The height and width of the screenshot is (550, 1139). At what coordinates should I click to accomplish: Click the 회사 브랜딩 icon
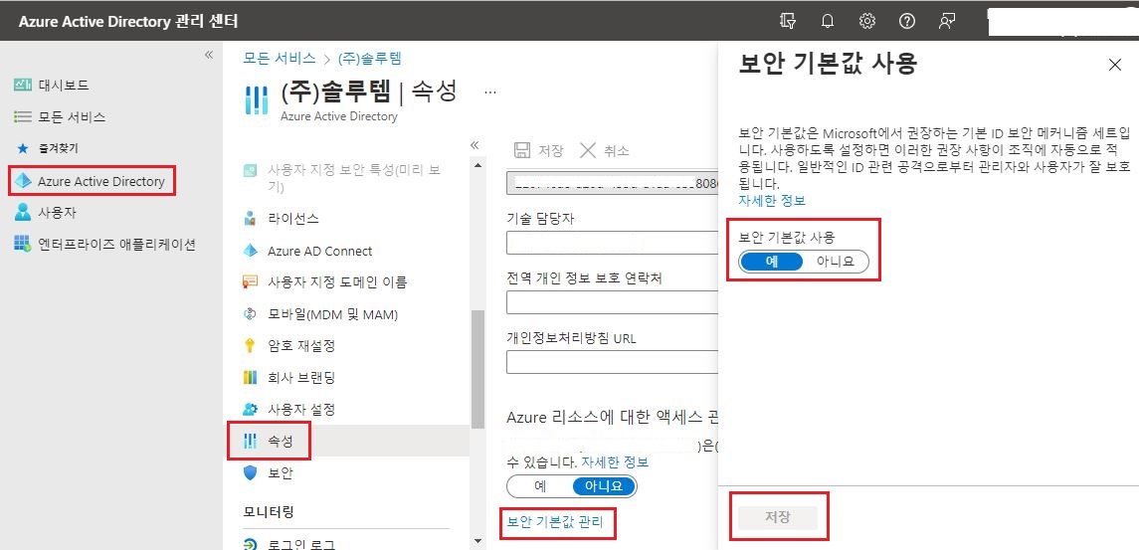pyautogui.click(x=250, y=378)
